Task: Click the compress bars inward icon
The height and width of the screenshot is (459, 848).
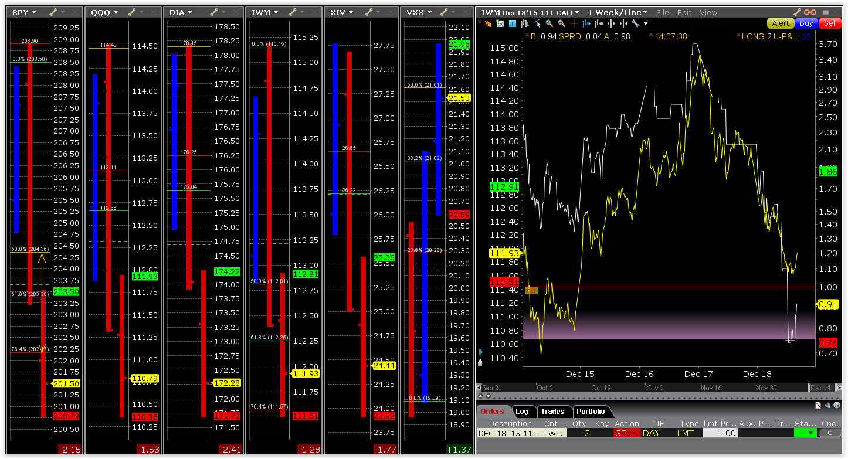Action: tap(623, 23)
